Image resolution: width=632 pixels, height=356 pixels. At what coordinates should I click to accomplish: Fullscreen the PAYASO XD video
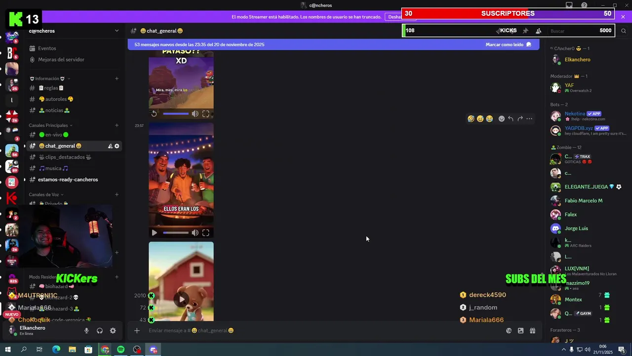pyautogui.click(x=206, y=114)
